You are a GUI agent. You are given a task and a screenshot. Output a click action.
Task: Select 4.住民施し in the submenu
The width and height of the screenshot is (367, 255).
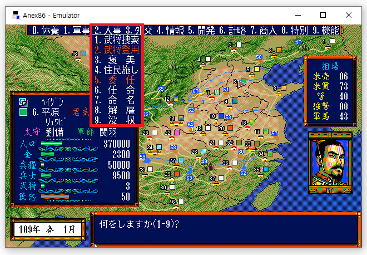coord(117,70)
